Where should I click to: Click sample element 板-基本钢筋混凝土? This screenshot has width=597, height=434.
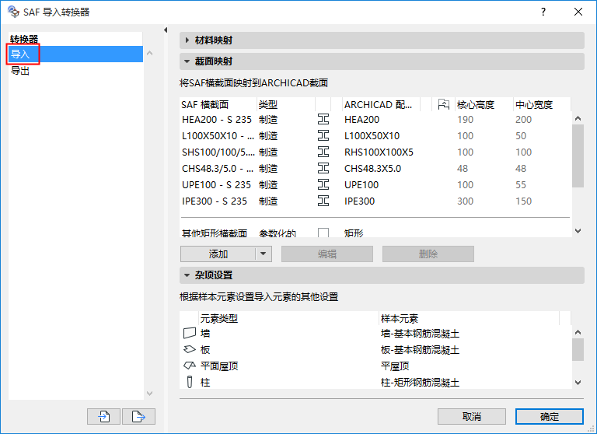point(420,349)
